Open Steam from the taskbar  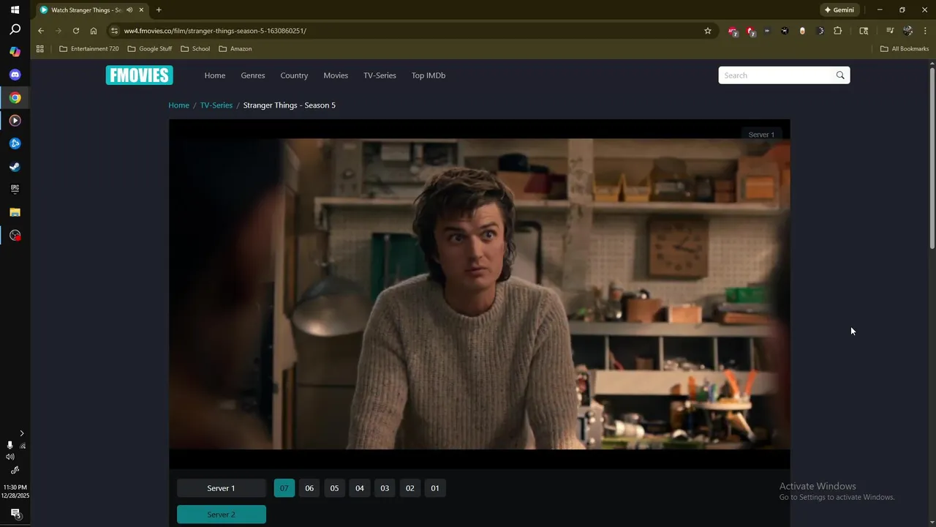15,166
